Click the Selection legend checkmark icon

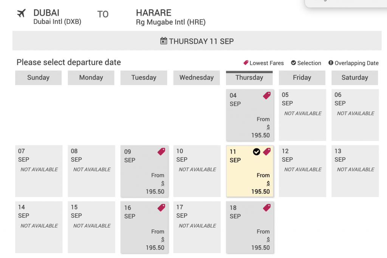(293, 63)
